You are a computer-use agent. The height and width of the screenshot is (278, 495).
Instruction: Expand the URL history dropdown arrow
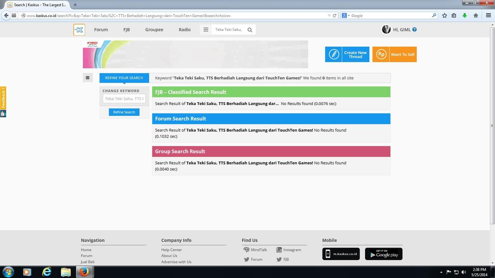[329, 15]
